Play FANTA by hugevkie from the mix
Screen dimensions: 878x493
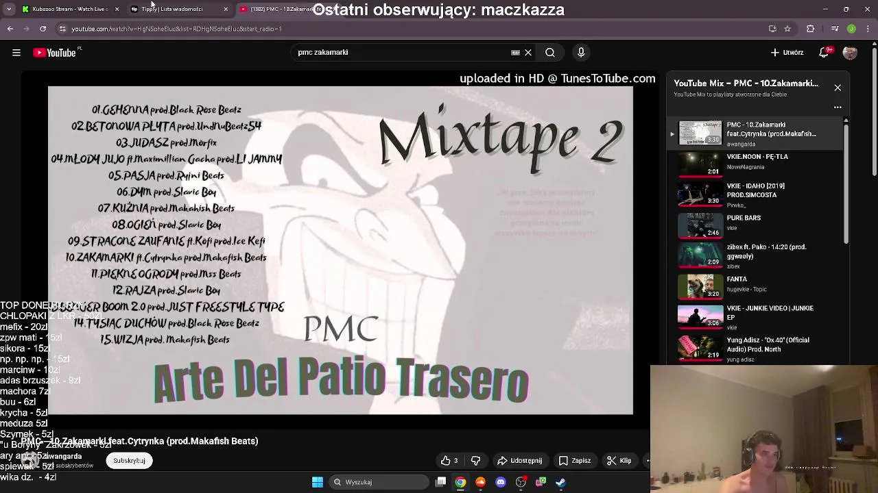(x=757, y=286)
